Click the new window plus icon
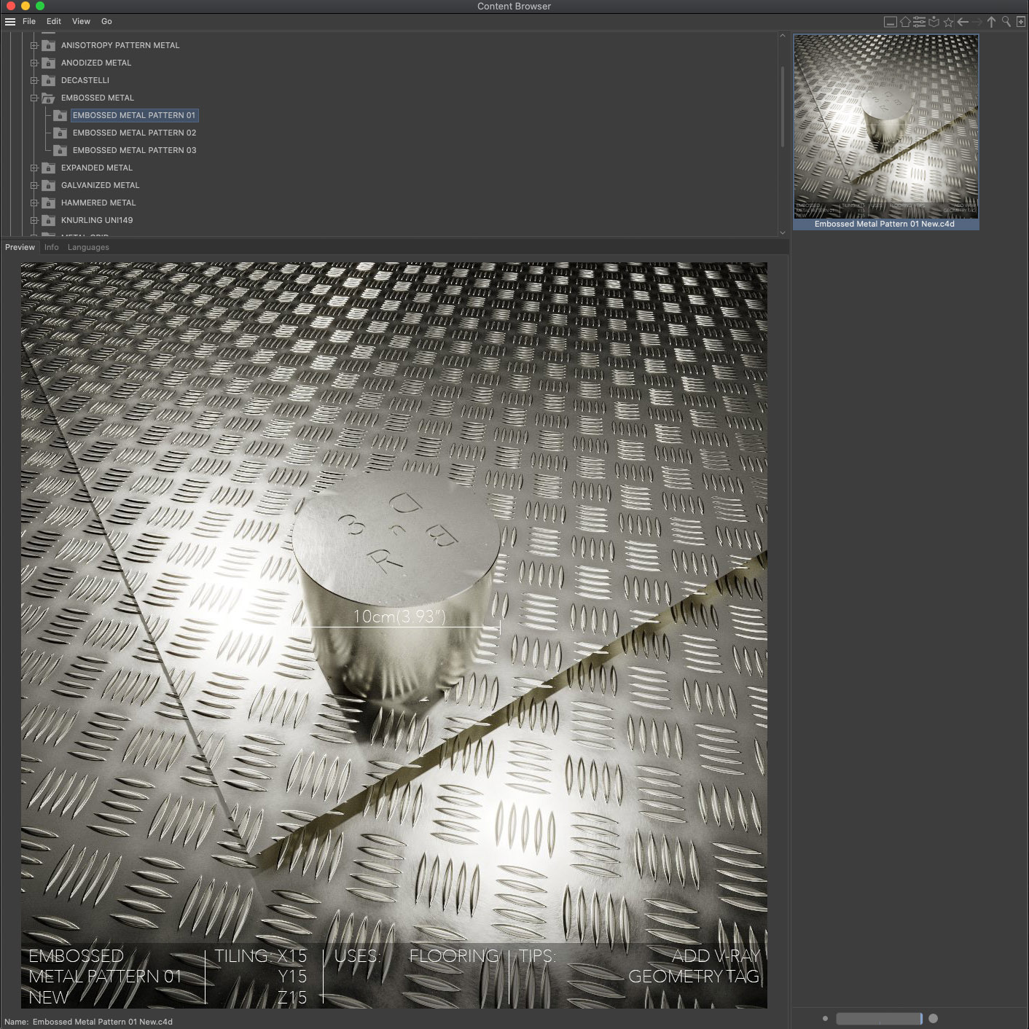 click(1021, 22)
